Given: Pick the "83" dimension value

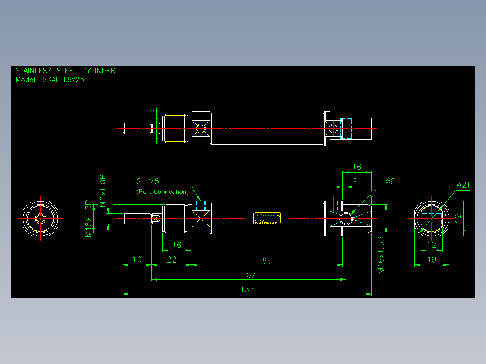Looking at the screenshot, I should click(x=267, y=261).
